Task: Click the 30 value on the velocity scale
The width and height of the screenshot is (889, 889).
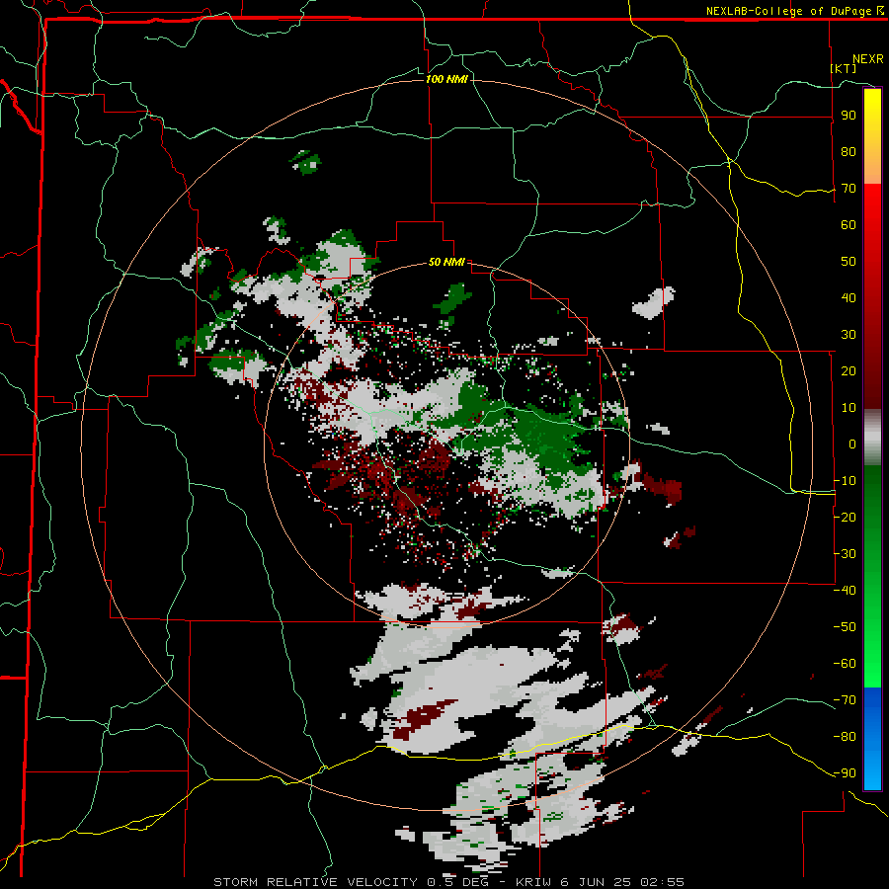Action: tap(849, 335)
